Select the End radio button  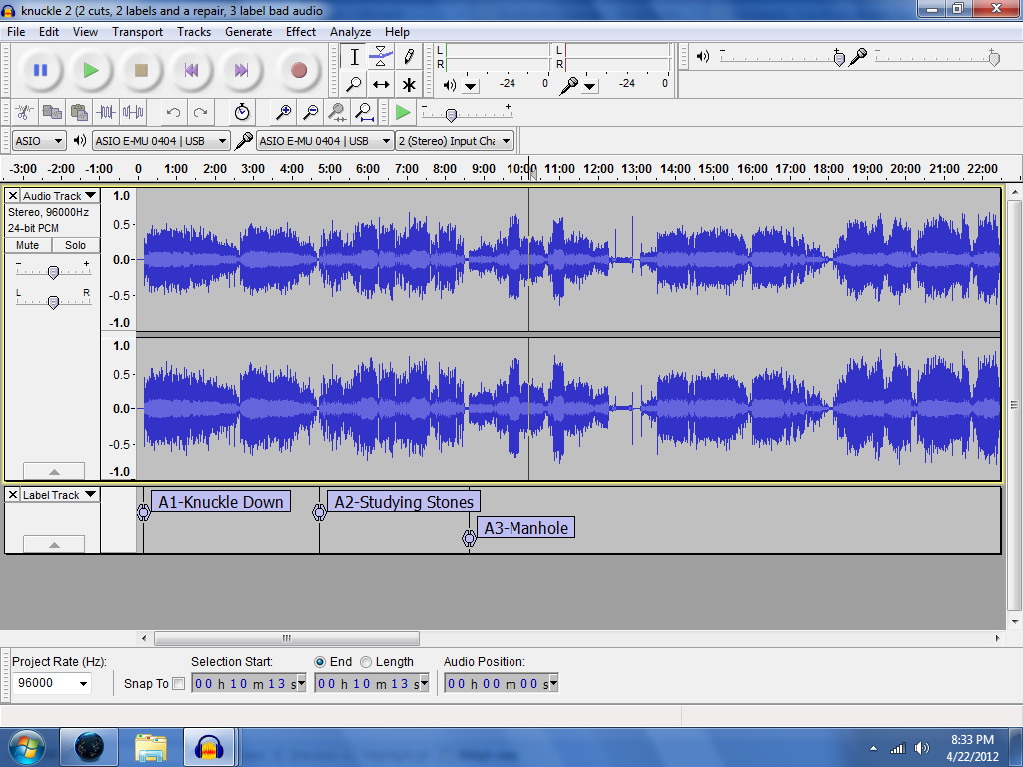click(320, 662)
